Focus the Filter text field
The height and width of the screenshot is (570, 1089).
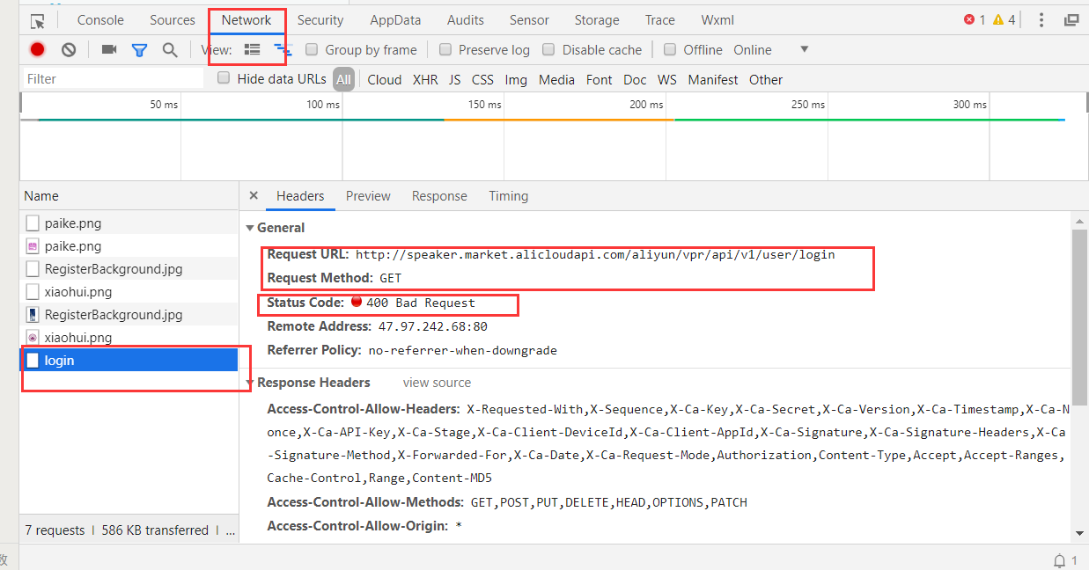112,78
